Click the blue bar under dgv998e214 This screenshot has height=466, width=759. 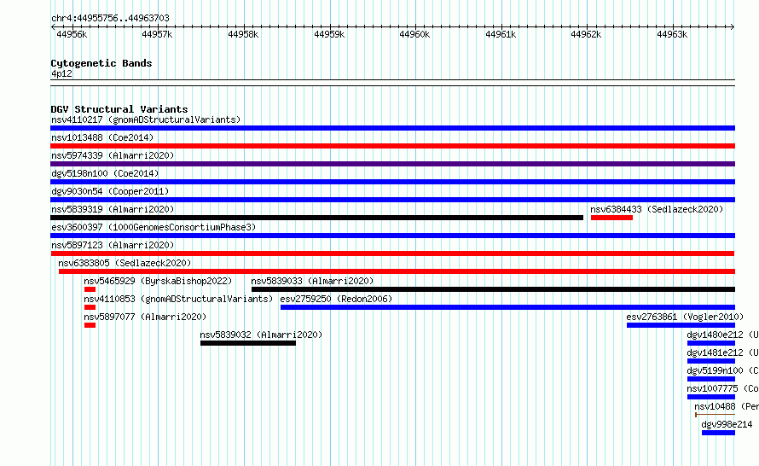(x=718, y=433)
